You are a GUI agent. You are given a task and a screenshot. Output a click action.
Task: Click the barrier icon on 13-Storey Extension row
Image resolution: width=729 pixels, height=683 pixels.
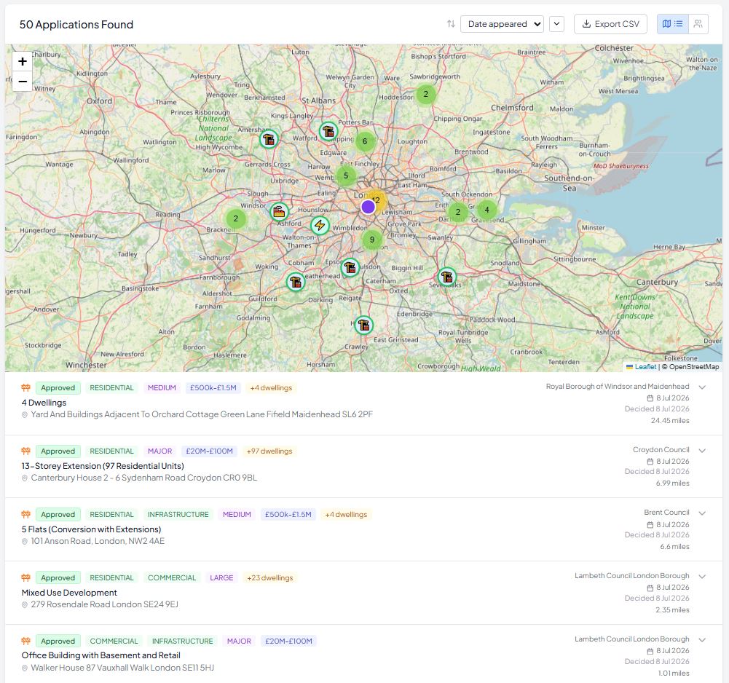(25, 451)
